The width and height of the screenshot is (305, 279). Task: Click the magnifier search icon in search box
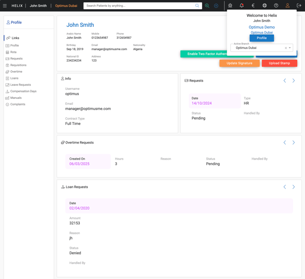coord(197,6)
